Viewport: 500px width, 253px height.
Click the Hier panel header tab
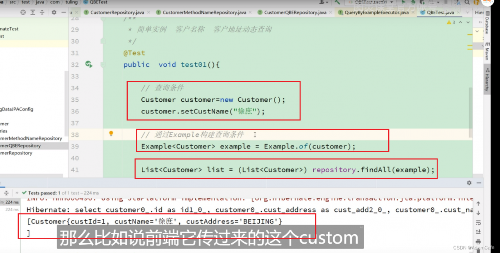click(479, 12)
